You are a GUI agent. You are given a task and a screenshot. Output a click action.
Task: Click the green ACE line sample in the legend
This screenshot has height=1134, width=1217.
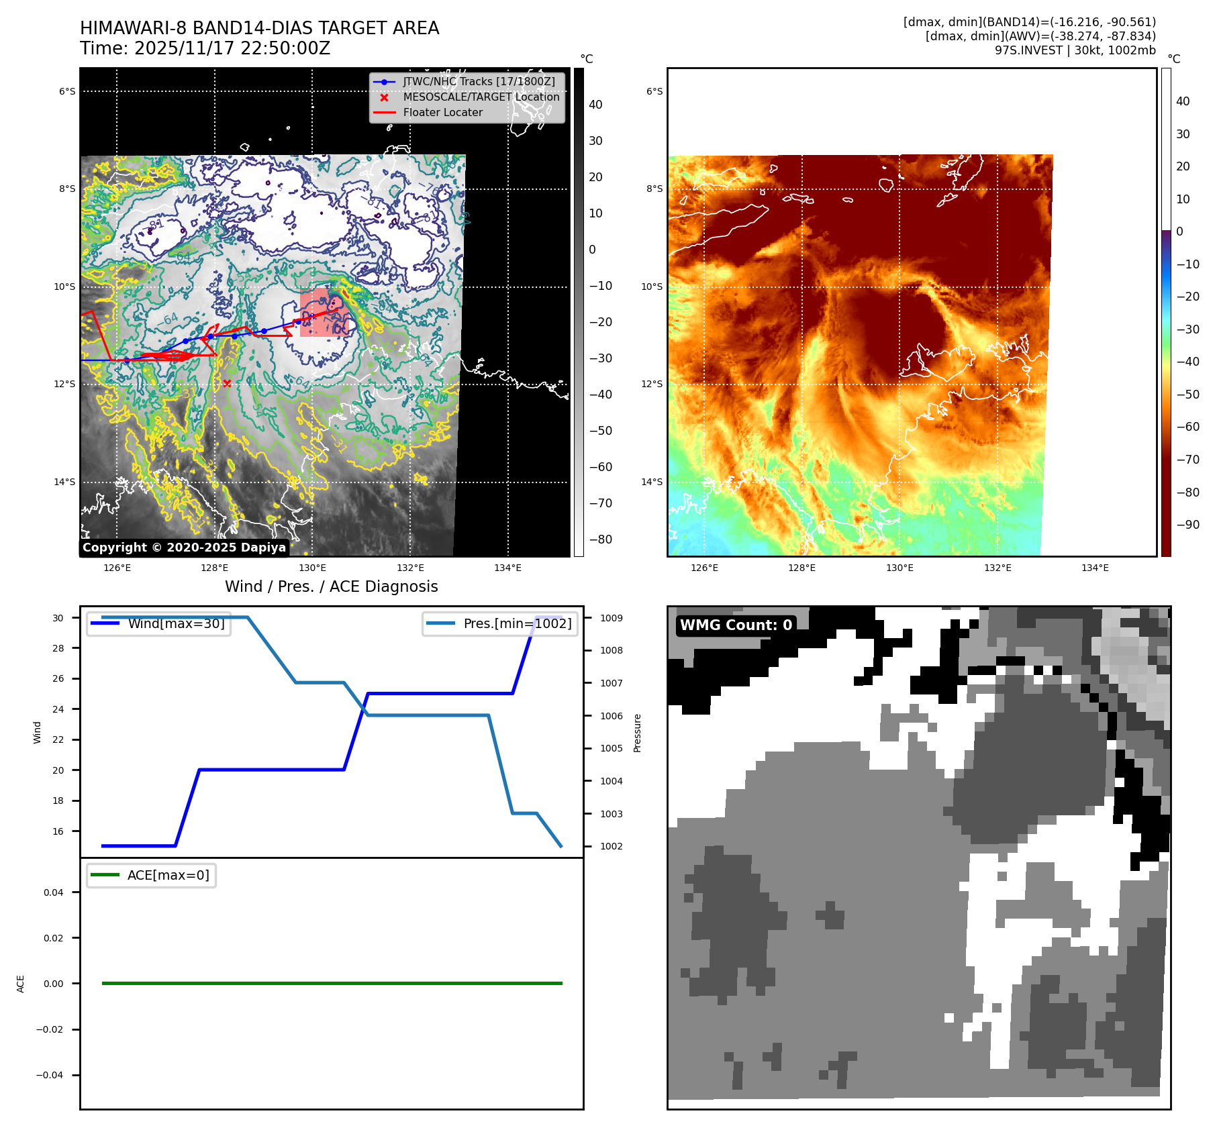point(105,875)
